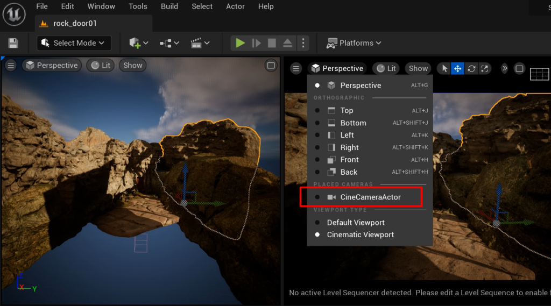Viewport: 551px width, 306px height.
Task: Open left viewport Lit view mode
Action: coord(101,66)
